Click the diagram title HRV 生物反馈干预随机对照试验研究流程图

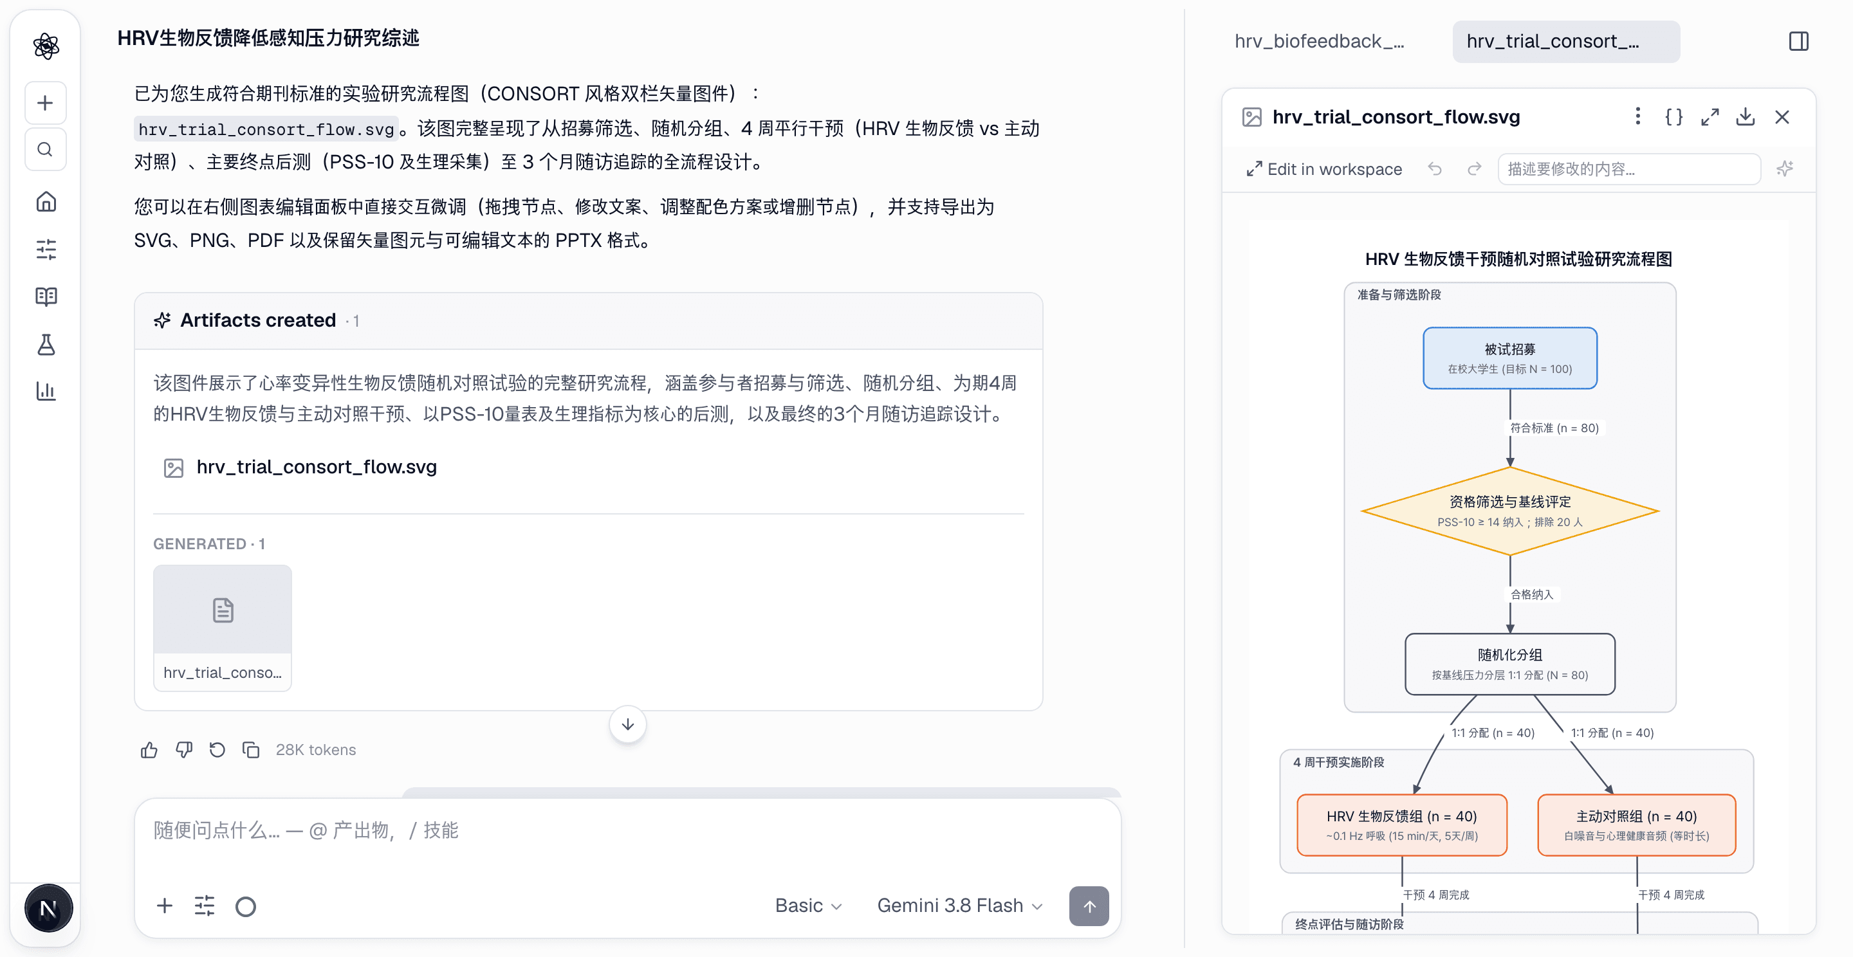[x=1518, y=260]
